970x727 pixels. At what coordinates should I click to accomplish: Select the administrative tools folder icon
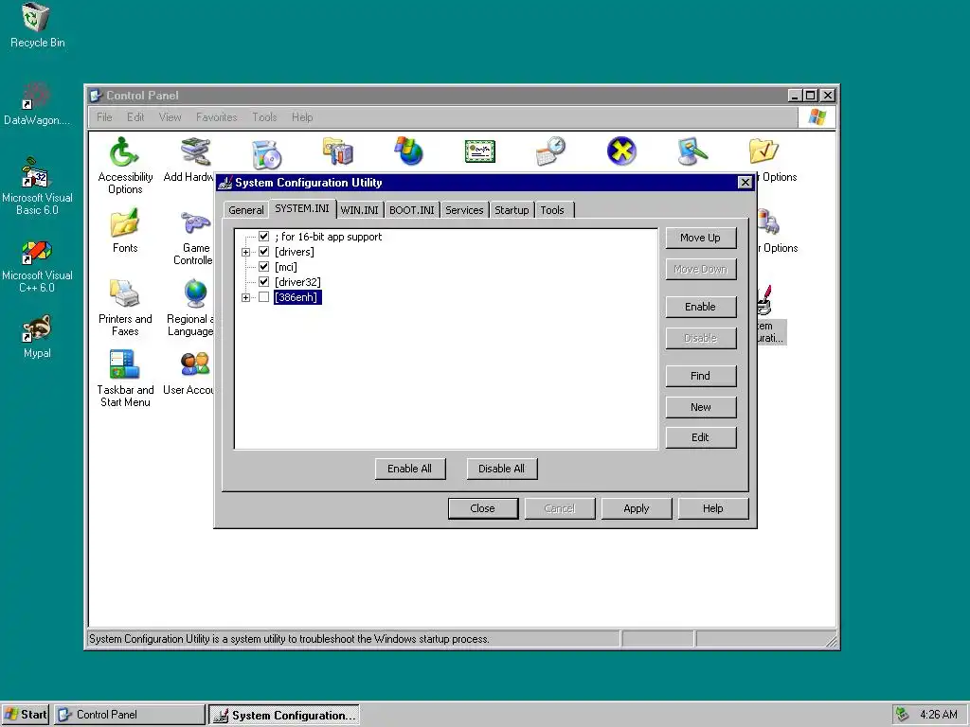pos(338,151)
